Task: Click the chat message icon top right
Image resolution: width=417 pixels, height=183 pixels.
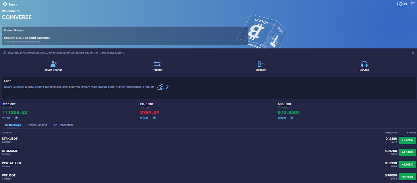Action: pos(413,4)
